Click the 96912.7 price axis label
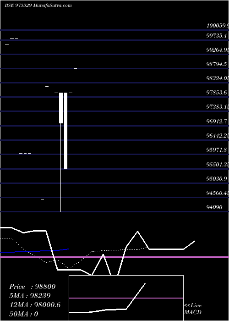Viewport: 229px width, 321px height. pyautogui.click(x=217, y=122)
